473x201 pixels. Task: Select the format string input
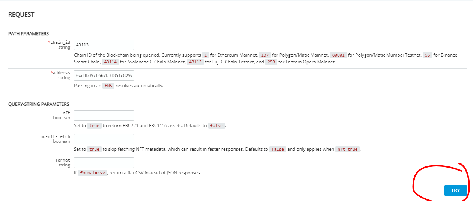[x=104, y=163]
